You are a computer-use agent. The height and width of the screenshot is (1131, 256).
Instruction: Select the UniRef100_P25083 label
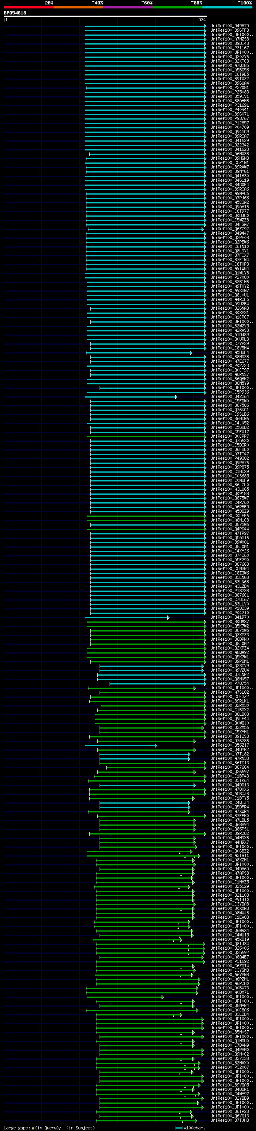tap(230, 92)
